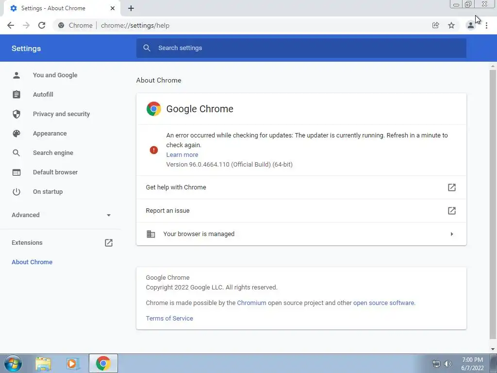Click the address bar URL chrome://settings/help
Image resolution: width=497 pixels, height=373 pixels.
point(135,25)
